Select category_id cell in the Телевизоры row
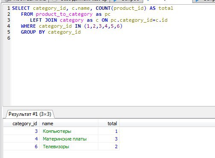The height and width of the screenshot is (158, 215). pyautogui.click(x=21, y=147)
